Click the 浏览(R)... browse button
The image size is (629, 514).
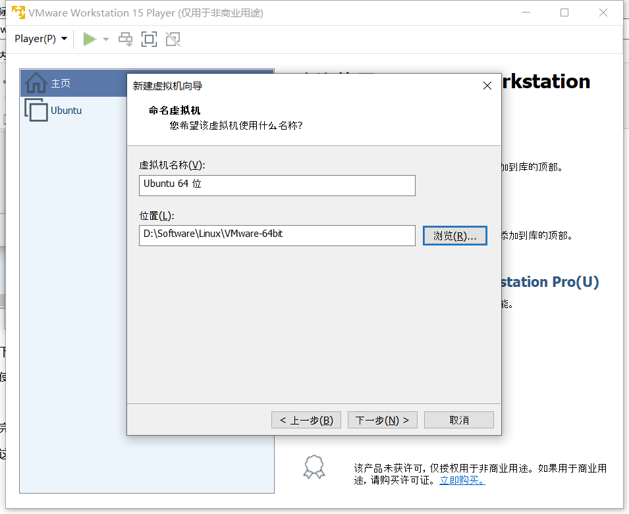(455, 236)
